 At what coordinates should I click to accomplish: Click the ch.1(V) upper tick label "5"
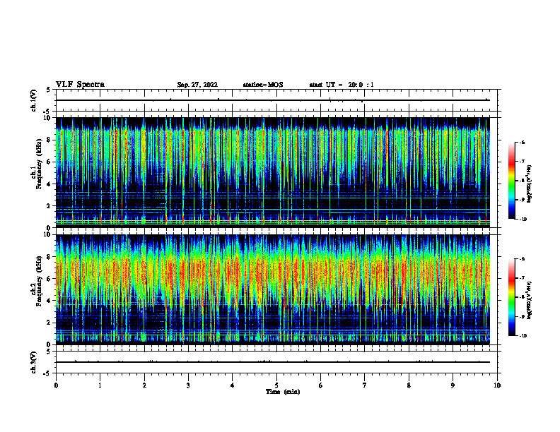pyautogui.click(x=49, y=90)
